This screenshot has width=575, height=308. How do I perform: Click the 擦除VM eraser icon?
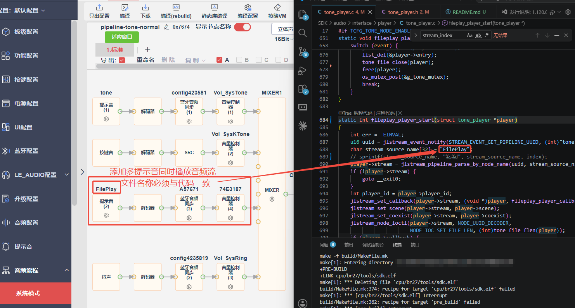pos(277,7)
